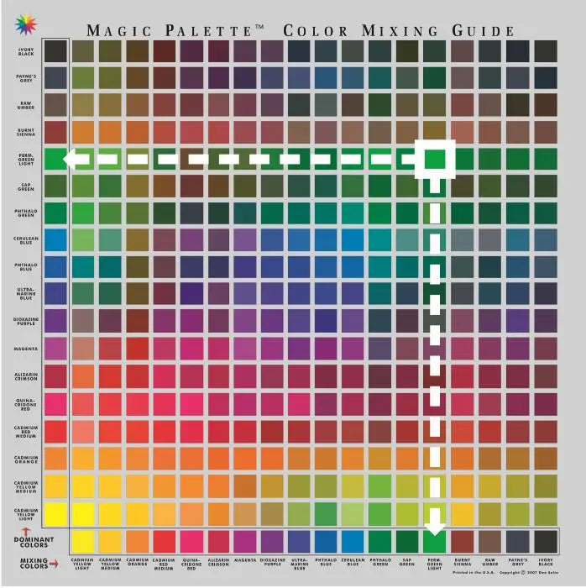This screenshot has width=586, height=588.
Task: Select swatch mixing Ultramarine Blue row with Quinacridone Red column
Action: 191,294
